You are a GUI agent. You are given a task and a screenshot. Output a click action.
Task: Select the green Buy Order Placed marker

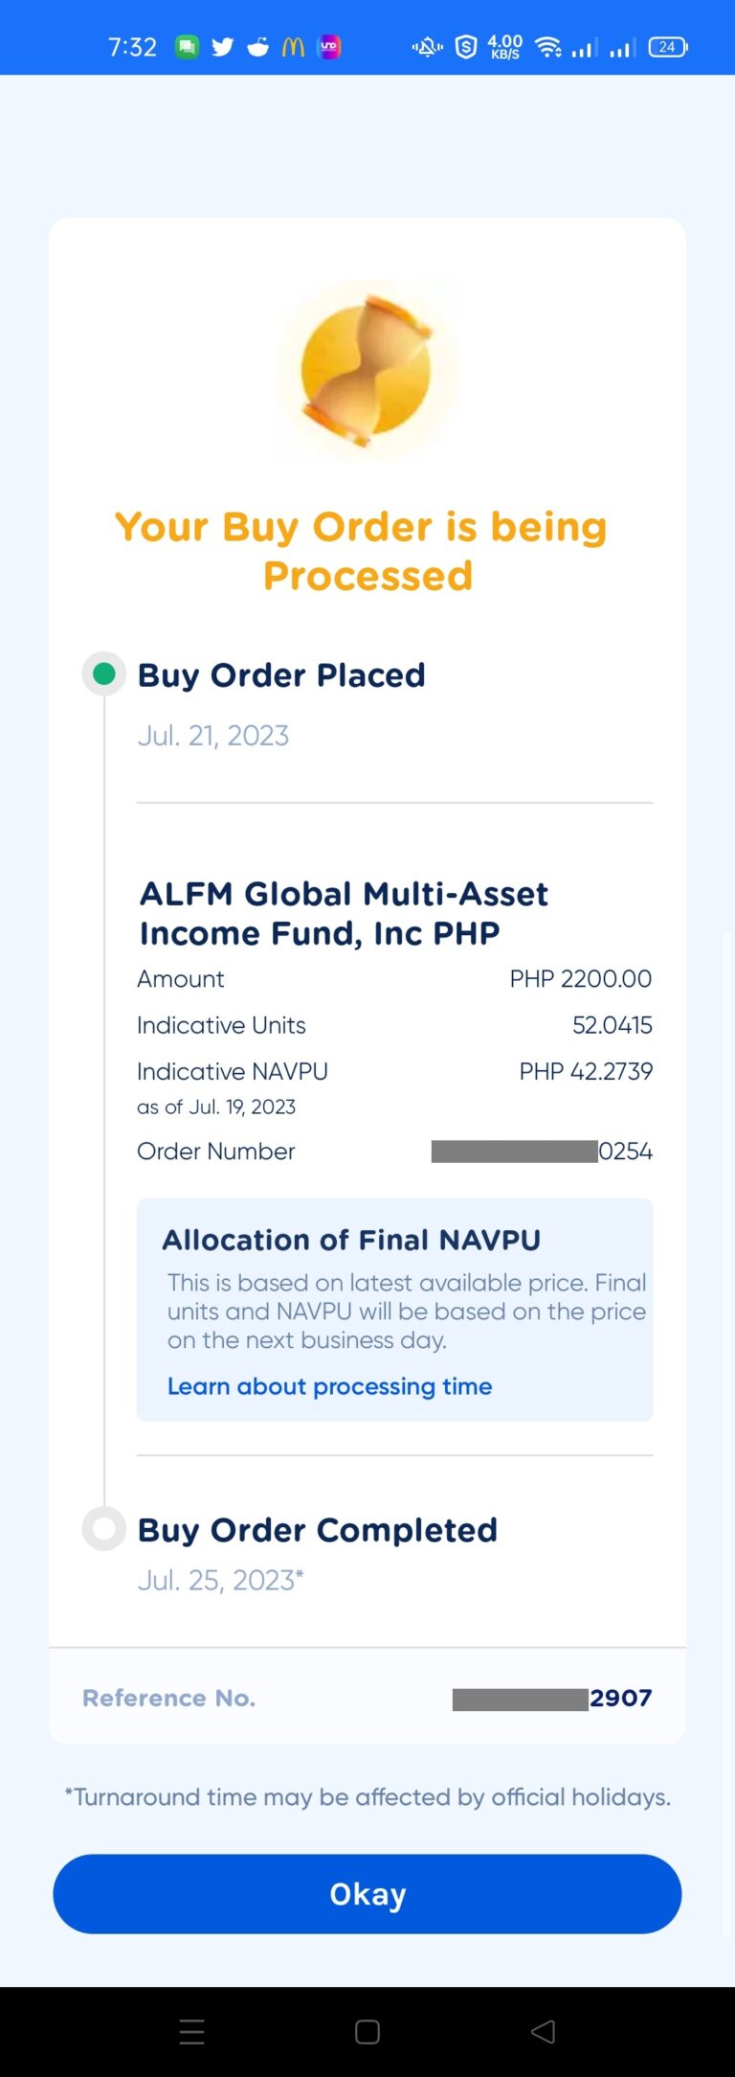pyautogui.click(x=104, y=674)
